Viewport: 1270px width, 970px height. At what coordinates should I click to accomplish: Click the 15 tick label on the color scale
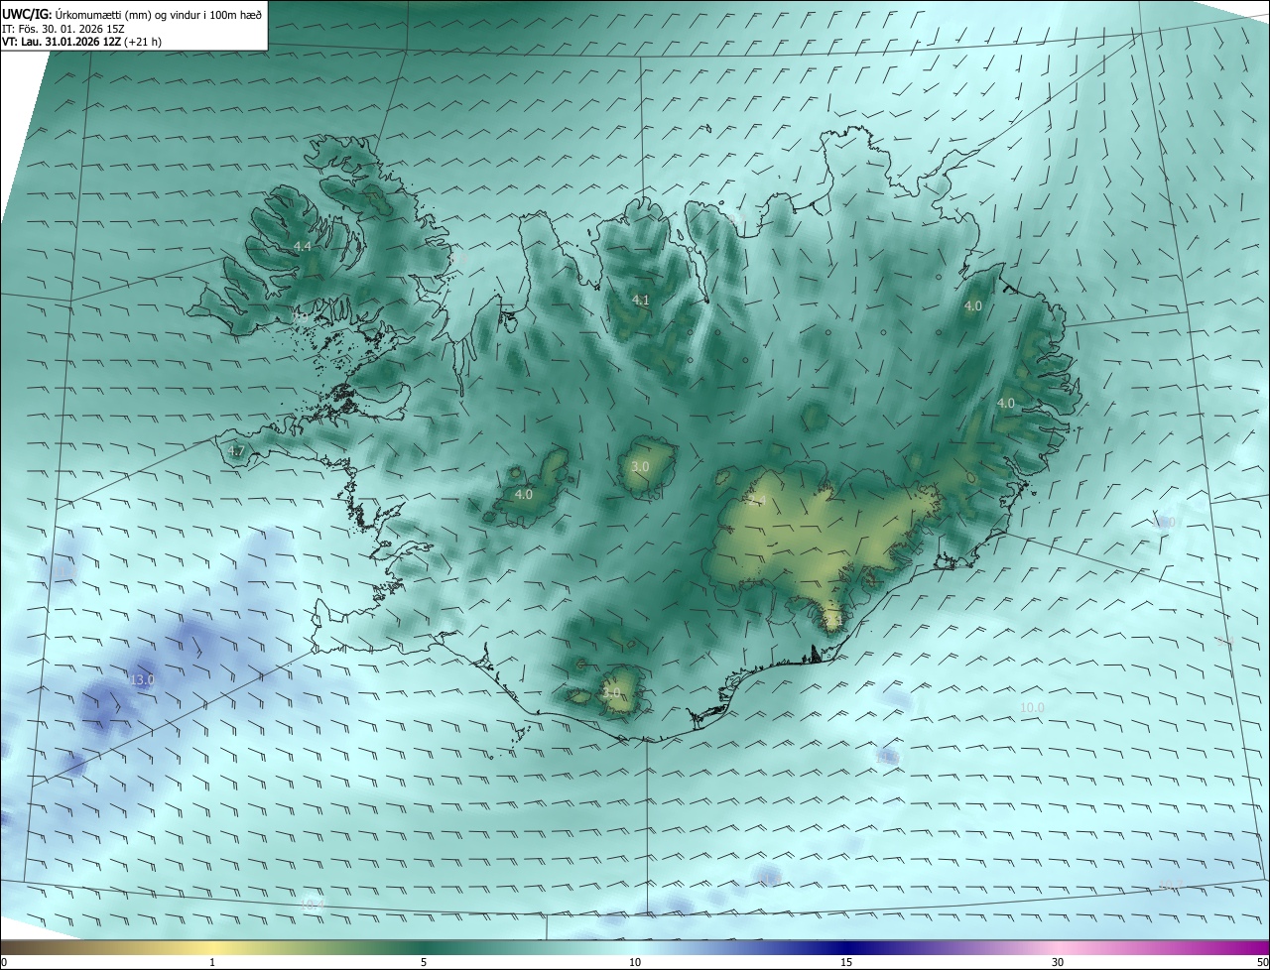tap(846, 962)
